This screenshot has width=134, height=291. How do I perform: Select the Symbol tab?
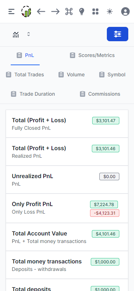(112, 75)
